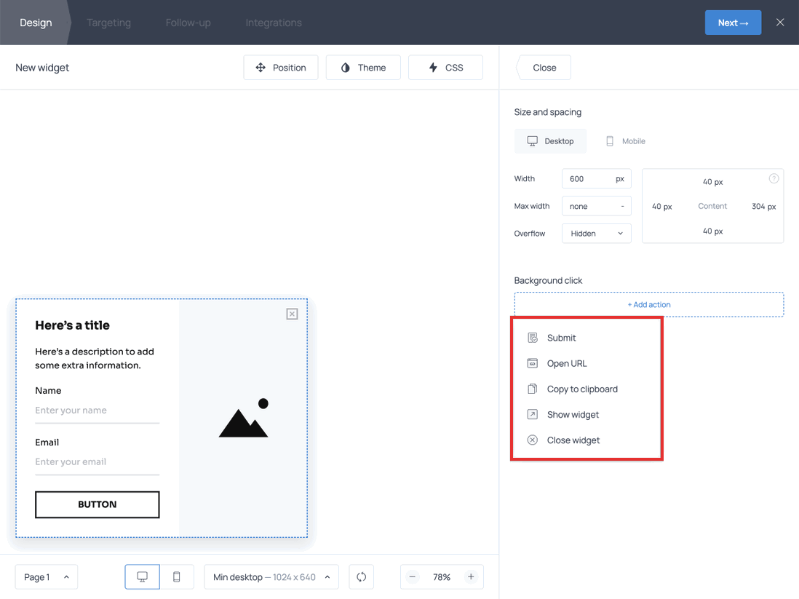The height and width of the screenshot is (599, 799).
Task: Open the Position settings
Action: (x=281, y=67)
